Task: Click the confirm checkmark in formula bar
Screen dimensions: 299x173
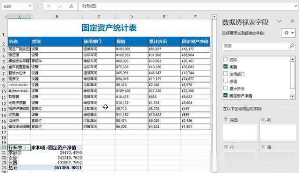Action: coord(60,6)
